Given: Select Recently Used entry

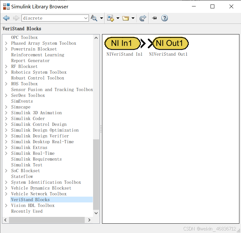Looking at the screenshot, I should [x=27, y=211].
